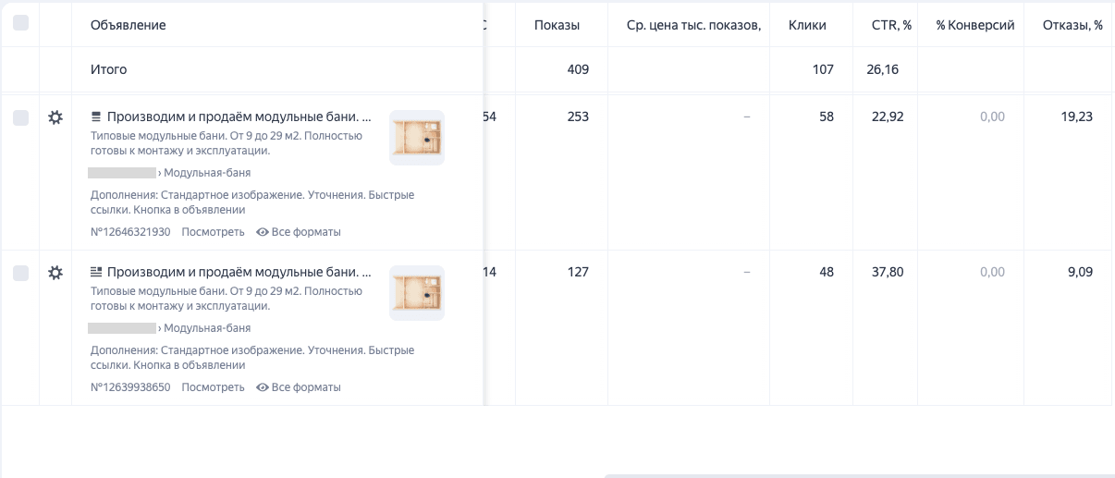Open settings gear for ad №12639938650
The image size is (1115, 478).
click(55, 273)
